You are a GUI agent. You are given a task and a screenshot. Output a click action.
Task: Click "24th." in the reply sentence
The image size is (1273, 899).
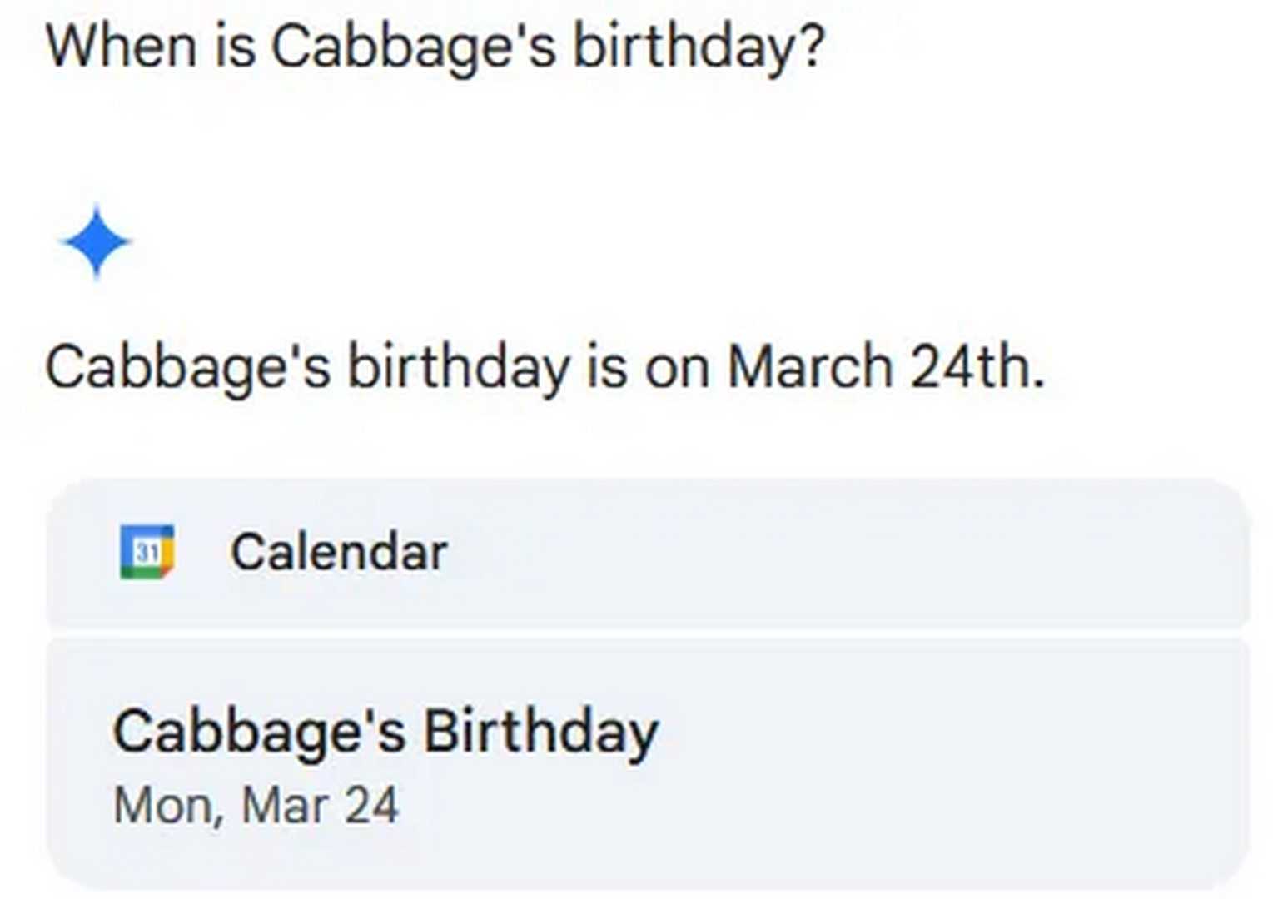pyautogui.click(x=977, y=366)
